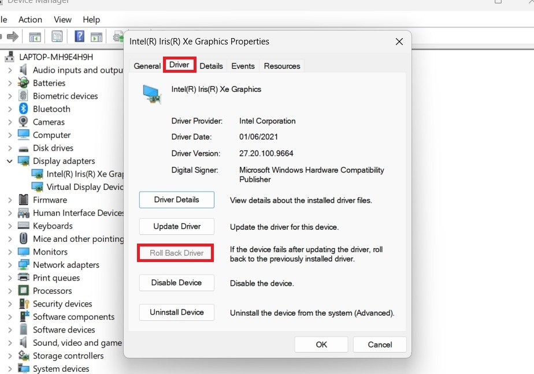This screenshot has height=374, width=534.
Task: Click the Display adapters icon
Action: pyautogui.click(x=24, y=160)
